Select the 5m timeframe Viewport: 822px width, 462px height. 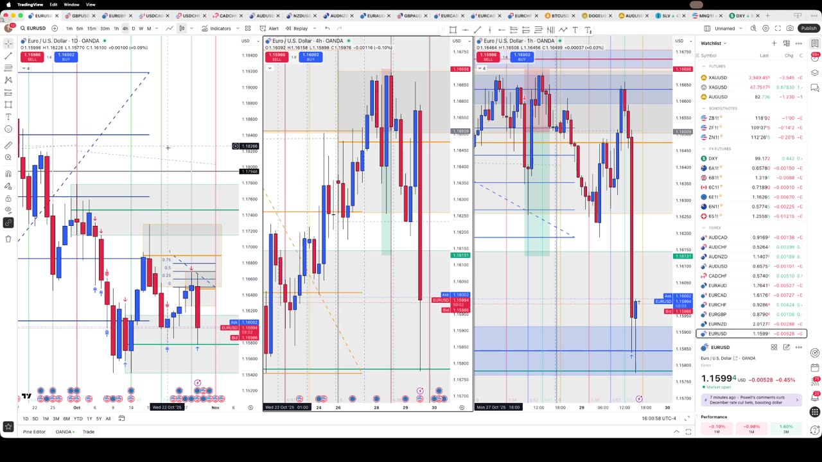79,28
